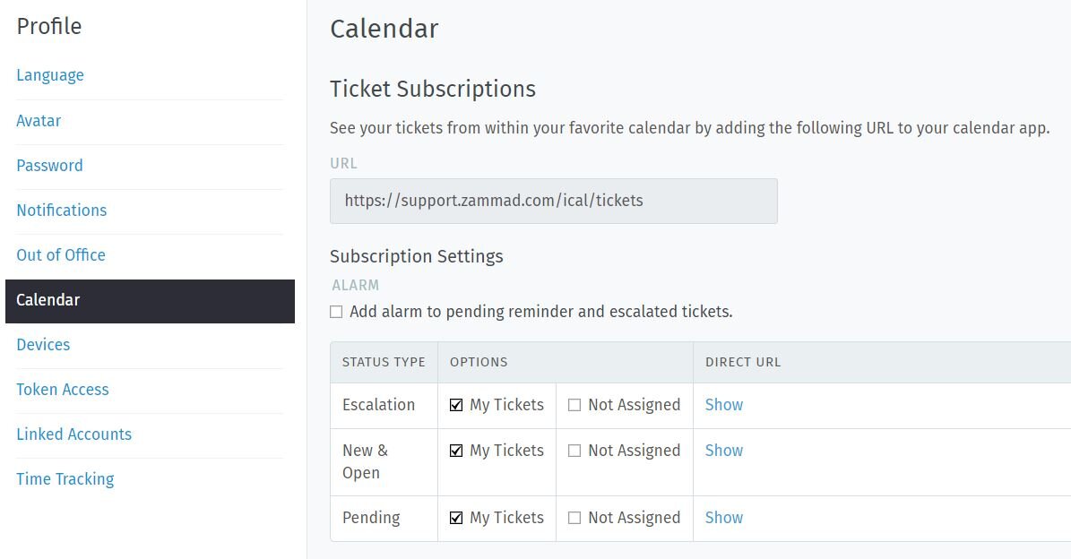Enable alarm for pending reminder tickets
1071x559 pixels.
pos(336,312)
